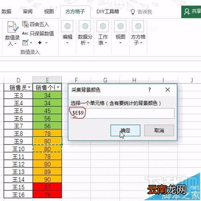Expand the 工作表 dropdown arrow
The height and width of the screenshot is (201, 201).
[x=106, y=43]
